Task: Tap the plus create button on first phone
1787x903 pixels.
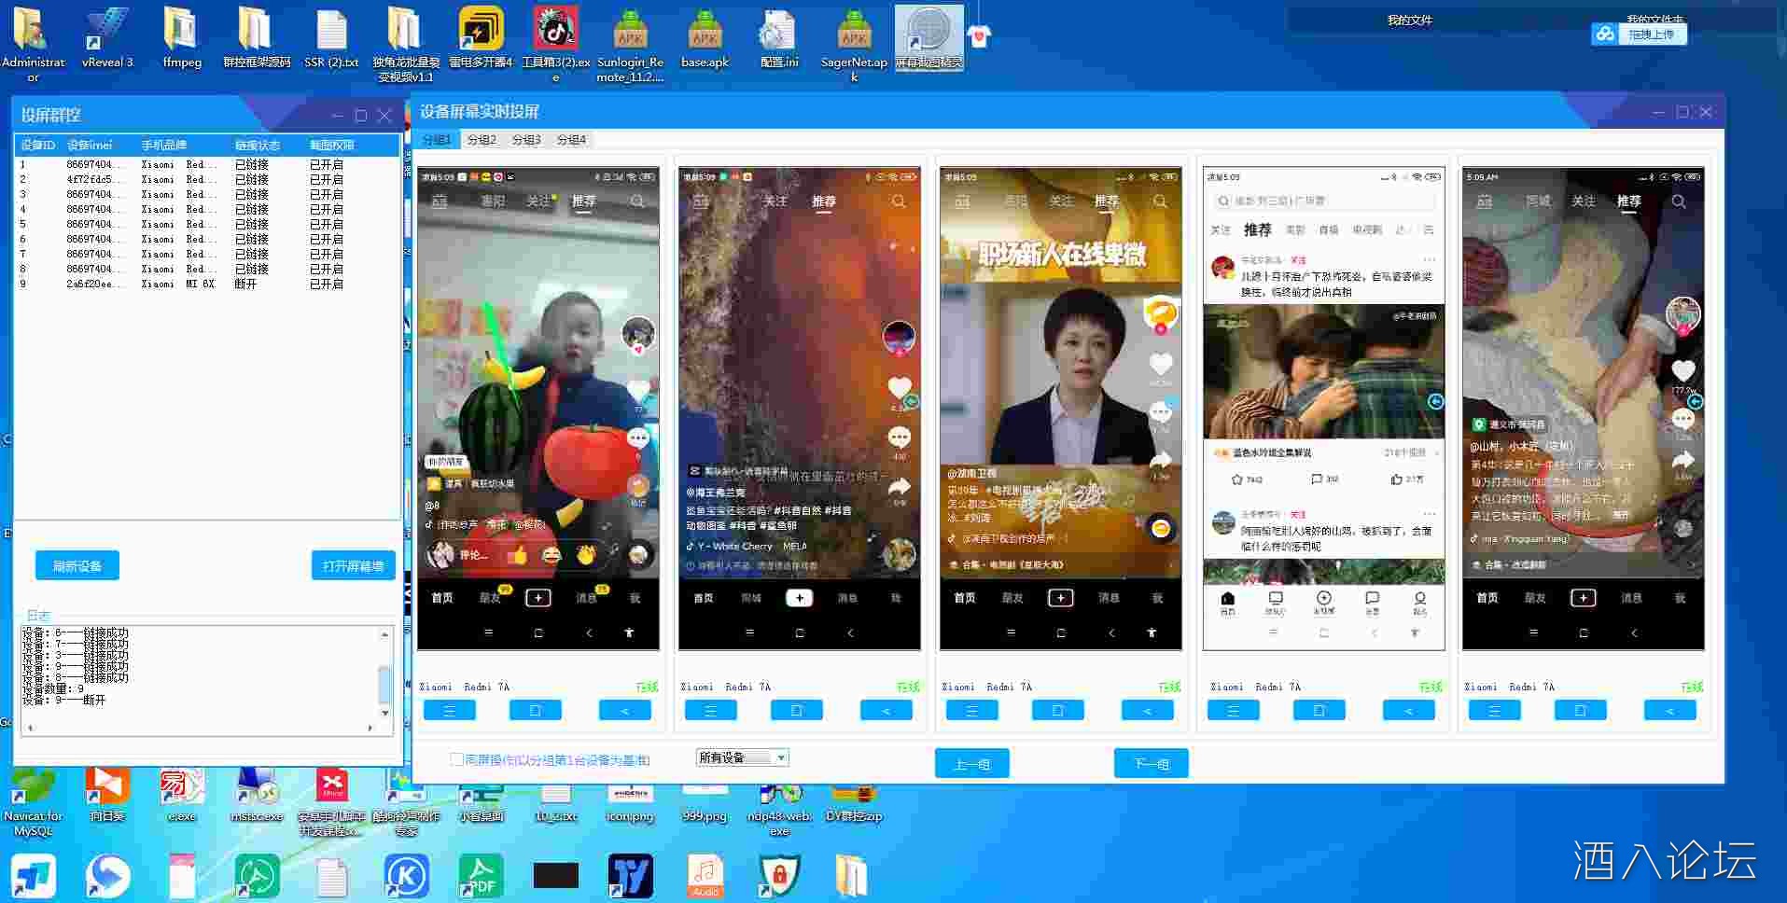Action: coord(538,598)
